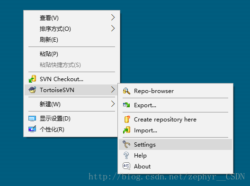
Task: Choose 粘贴(P) from the context menu
Action: coord(72,54)
